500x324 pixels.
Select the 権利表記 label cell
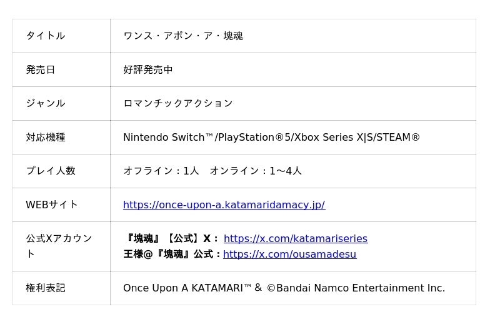tap(46, 288)
